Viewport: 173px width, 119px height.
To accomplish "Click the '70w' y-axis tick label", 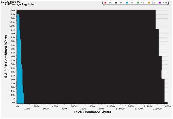I will coord(13,49).
